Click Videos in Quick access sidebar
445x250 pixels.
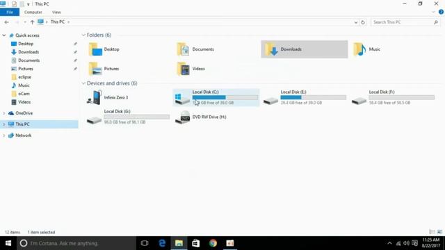24,102
